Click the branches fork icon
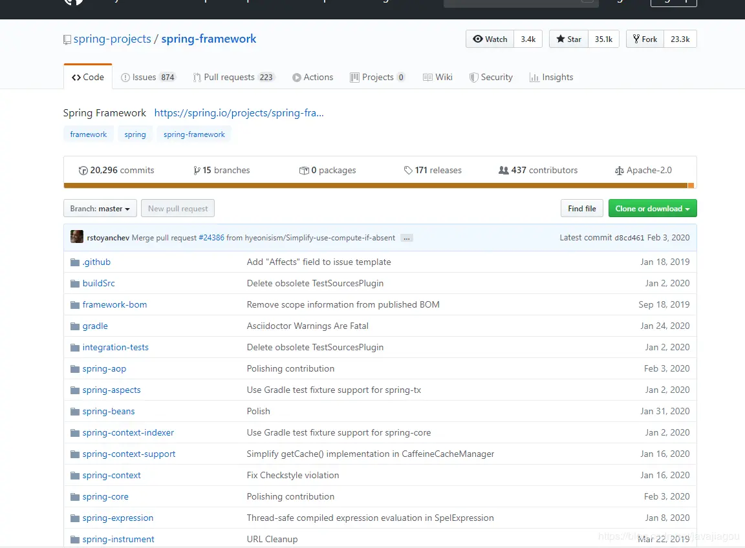 point(197,171)
